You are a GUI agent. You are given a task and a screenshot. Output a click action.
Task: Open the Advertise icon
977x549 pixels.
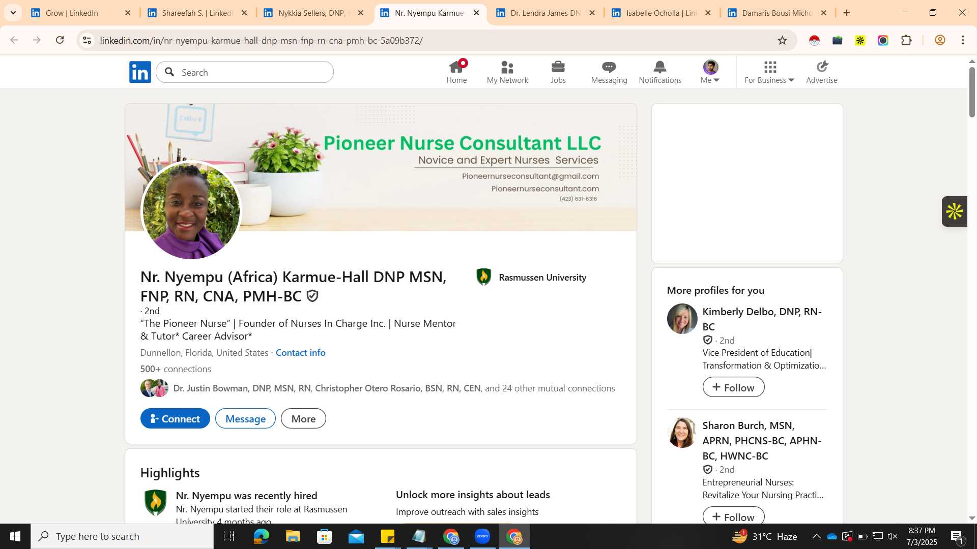(822, 72)
